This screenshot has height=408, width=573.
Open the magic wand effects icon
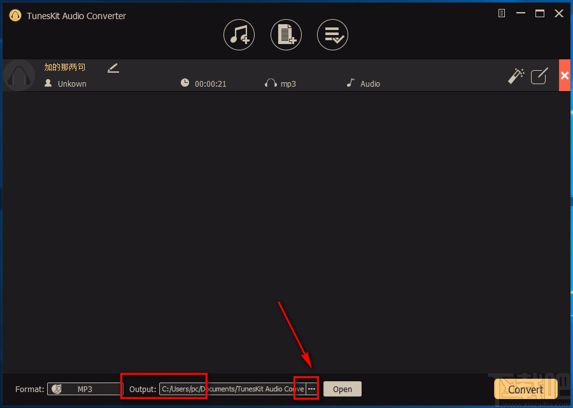tap(516, 76)
